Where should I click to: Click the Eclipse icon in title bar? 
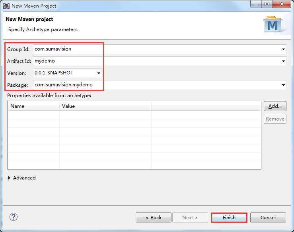click(x=6, y=6)
